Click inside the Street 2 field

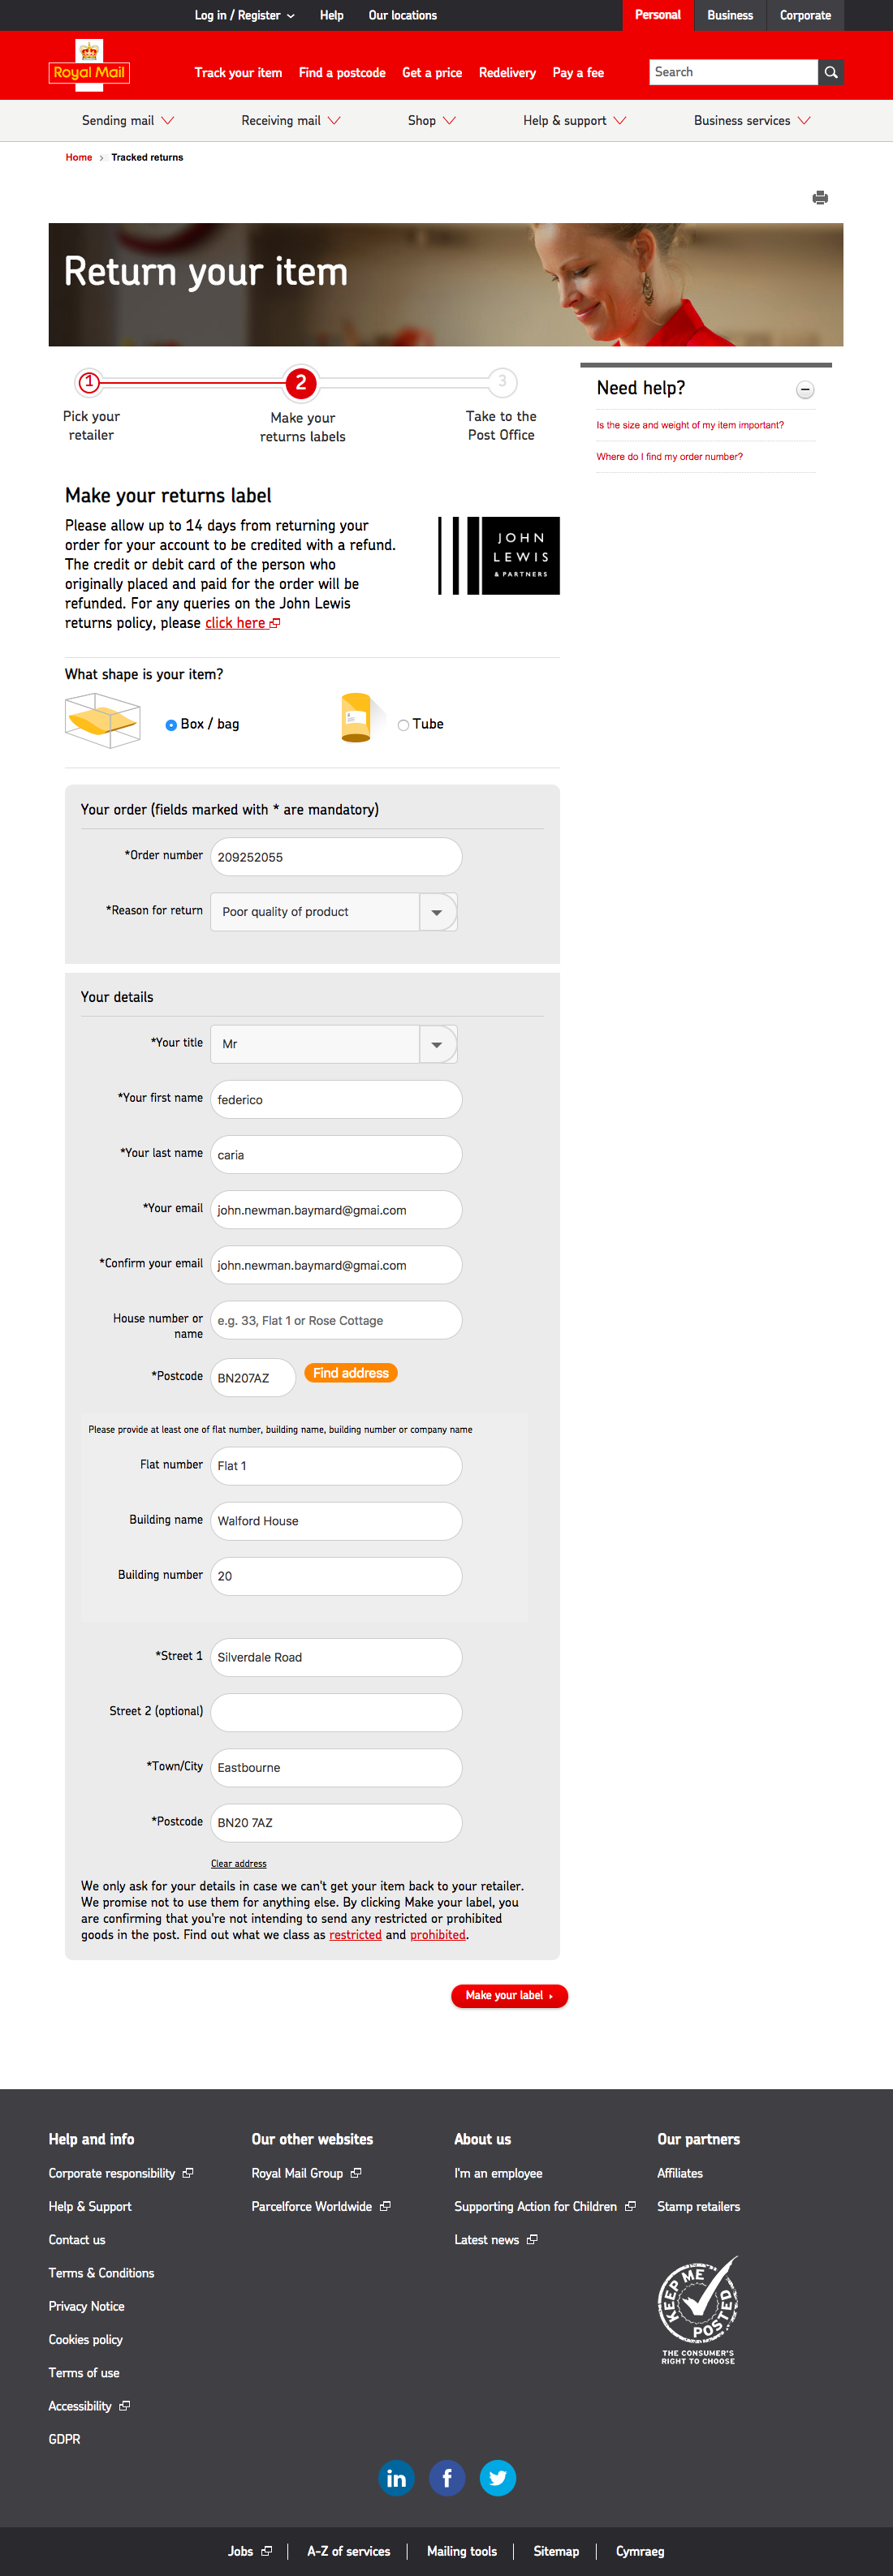pos(335,1712)
